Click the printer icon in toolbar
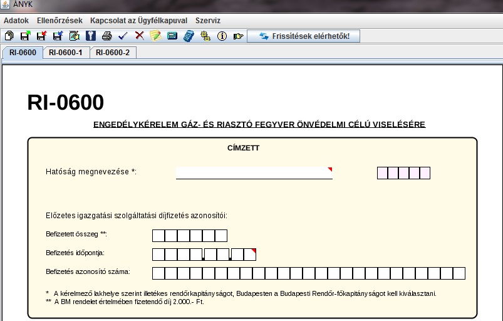Viewport: 503px width, 321px height. click(x=107, y=36)
